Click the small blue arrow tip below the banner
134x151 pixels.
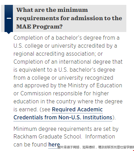coord(9,33)
